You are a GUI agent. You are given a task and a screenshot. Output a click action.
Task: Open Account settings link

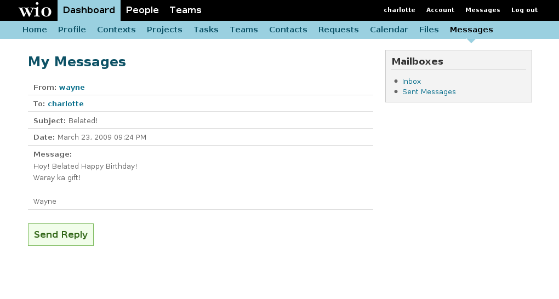tap(440, 10)
